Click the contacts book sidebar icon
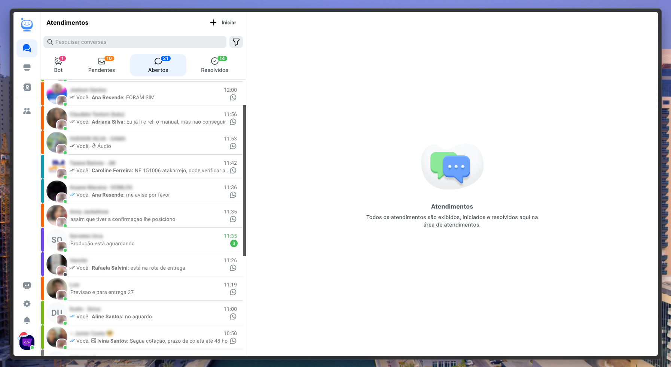Image resolution: width=671 pixels, height=367 pixels. pyautogui.click(x=27, y=87)
